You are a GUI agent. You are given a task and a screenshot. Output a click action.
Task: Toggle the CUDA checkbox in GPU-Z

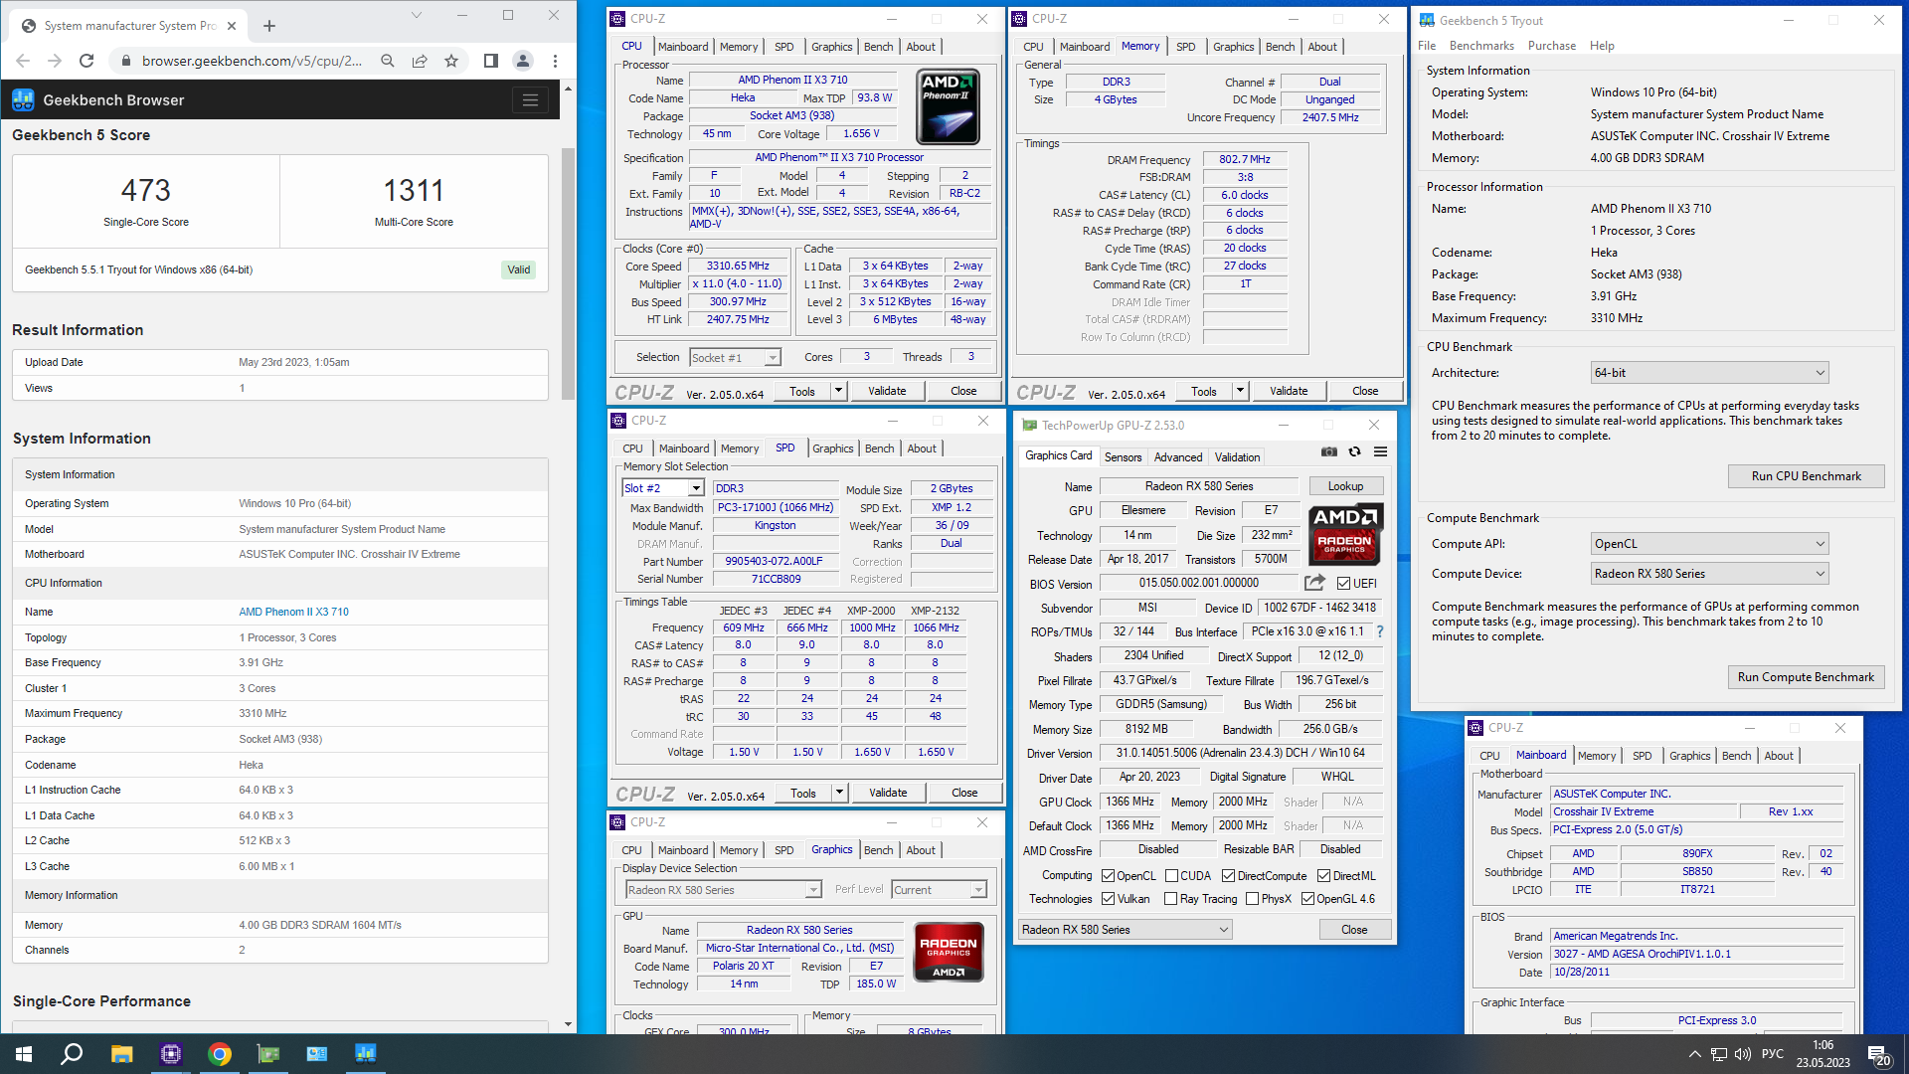tap(1171, 876)
